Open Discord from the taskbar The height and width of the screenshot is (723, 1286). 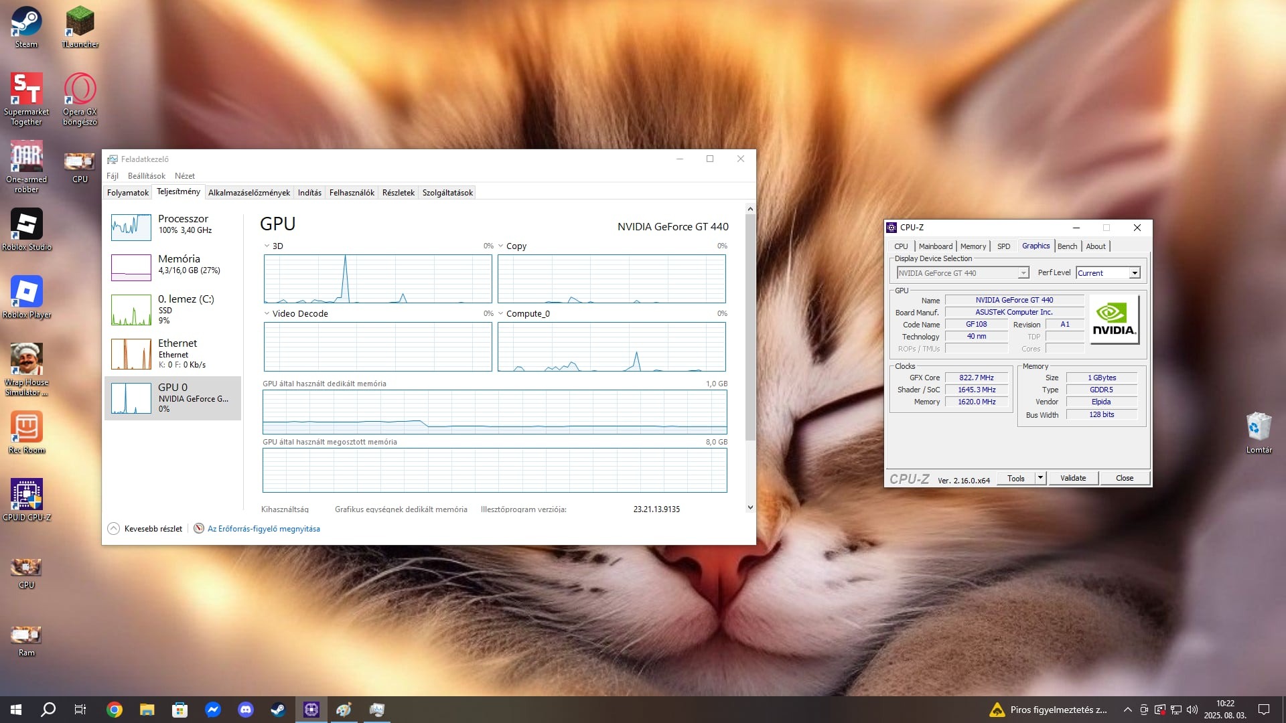(x=245, y=710)
